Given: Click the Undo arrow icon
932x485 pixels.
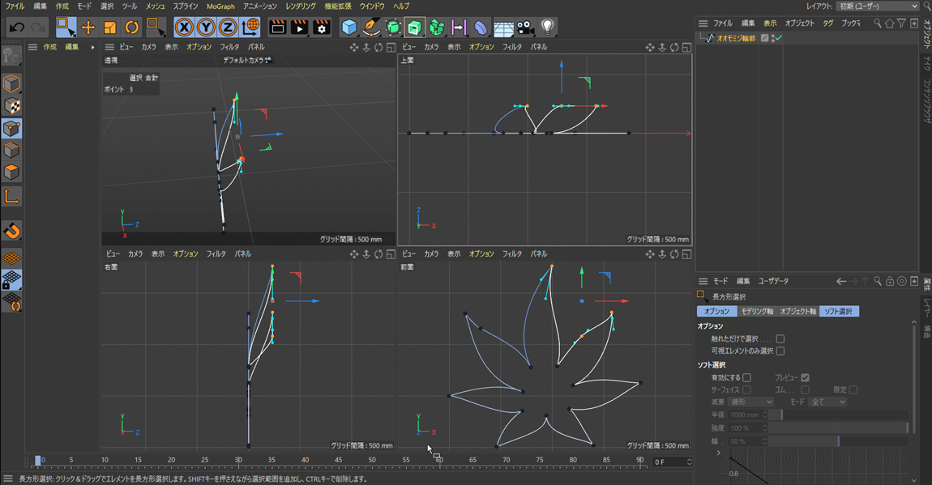Looking at the screenshot, I should pos(16,28).
